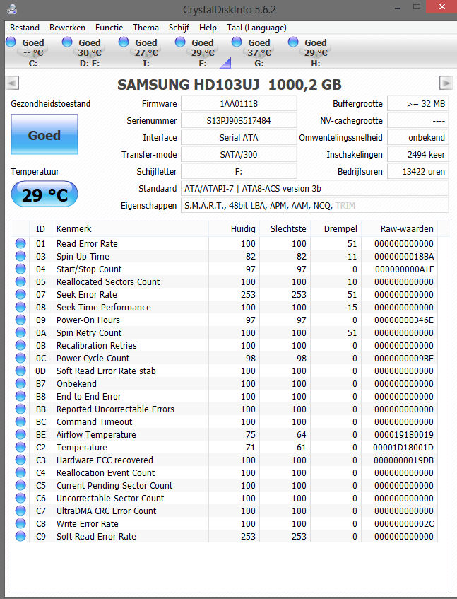Click the Onbekend attribute B7 row
The width and height of the screenshot is (457, 599).
pos(225,383)
